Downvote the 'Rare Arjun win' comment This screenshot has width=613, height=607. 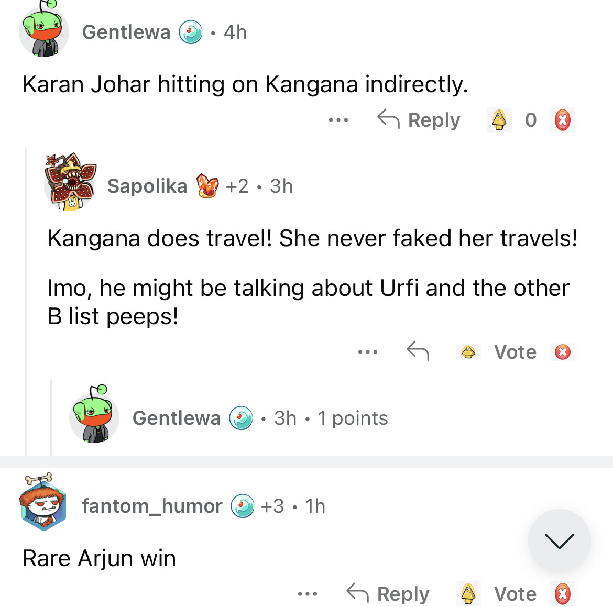(x=562, y=594)
